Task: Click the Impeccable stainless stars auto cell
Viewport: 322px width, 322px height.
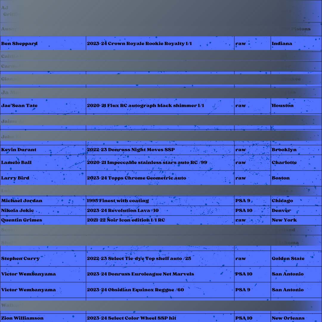Action: point(147,162)
